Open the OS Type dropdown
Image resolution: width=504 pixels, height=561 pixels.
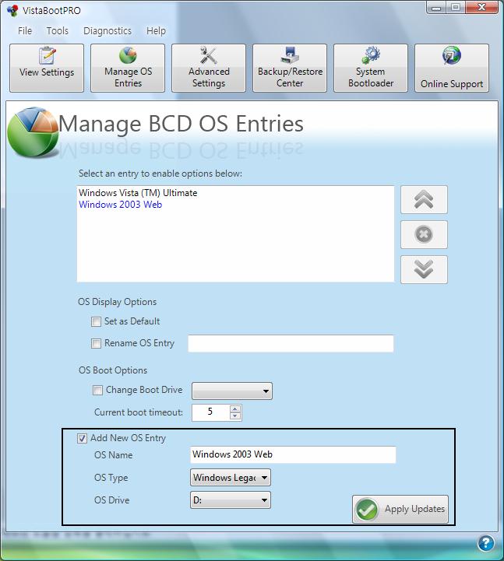(231, 478)
